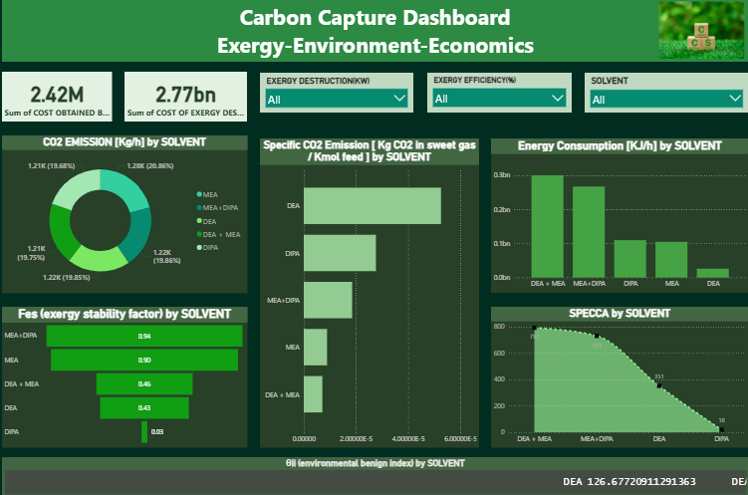The height and width of the screenshot is (495, 748).
Task: Click the MEA legend marker in donut chart
Action: coord(199,194)
